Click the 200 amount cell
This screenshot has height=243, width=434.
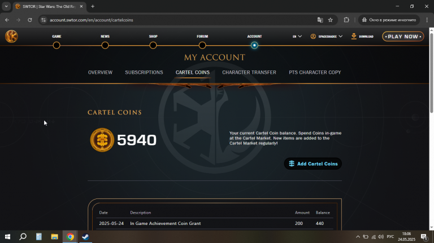coord(299,223)
